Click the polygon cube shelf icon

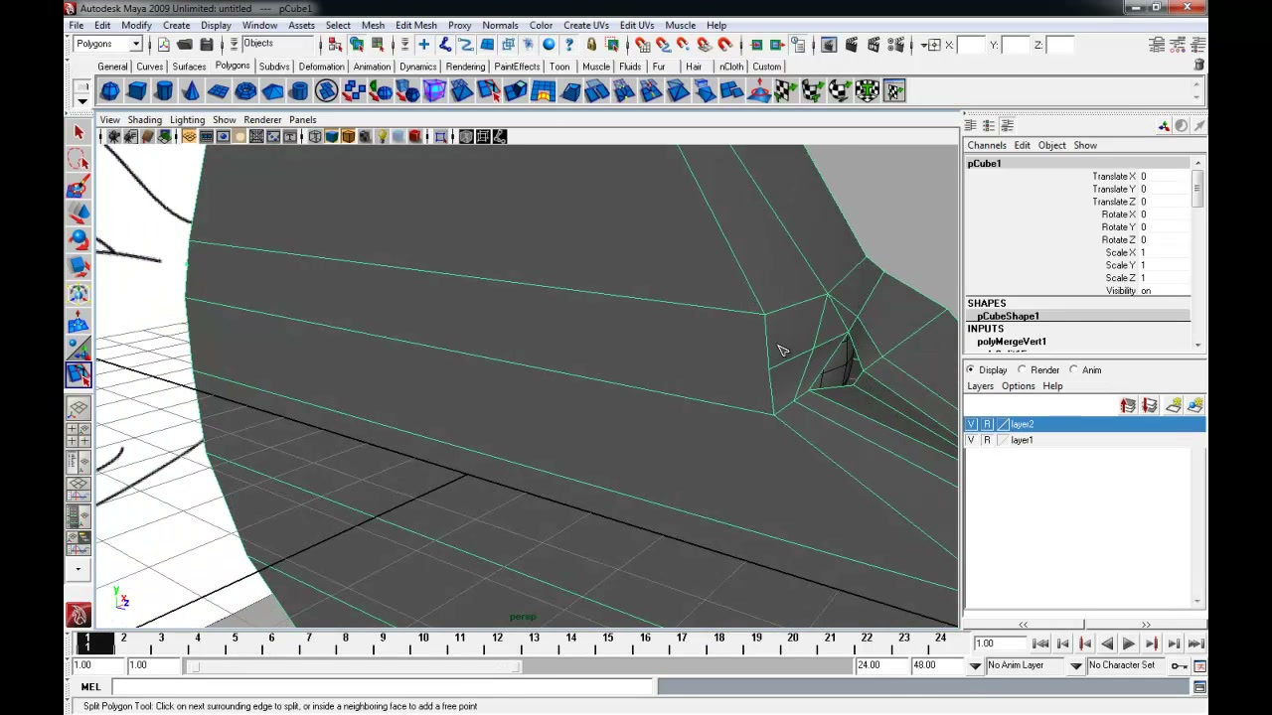click(136, 91)
